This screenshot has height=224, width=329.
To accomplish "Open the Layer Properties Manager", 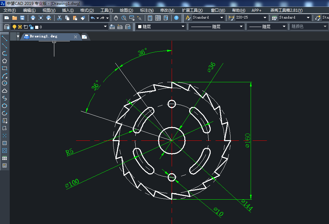I will tap(7, 27).
